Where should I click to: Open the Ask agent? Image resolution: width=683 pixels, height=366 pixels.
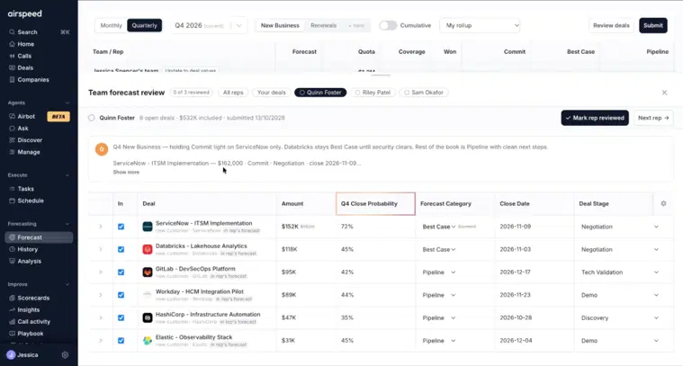18,129
